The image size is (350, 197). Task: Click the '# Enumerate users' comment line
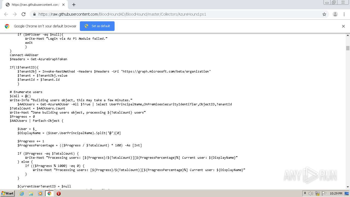(x=26, y=92)
